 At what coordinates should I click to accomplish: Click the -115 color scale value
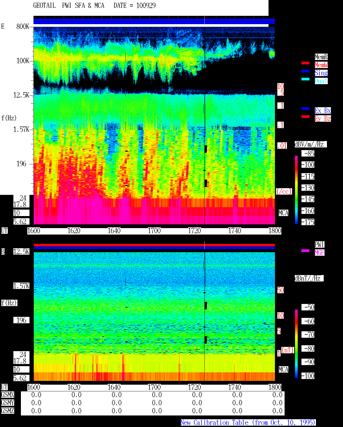308,176
